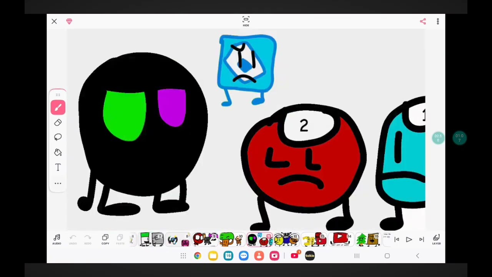Image resolution: width=492 pixels, height=277 pixels.
Task: Select the Eraser tool
Action: 58,122
